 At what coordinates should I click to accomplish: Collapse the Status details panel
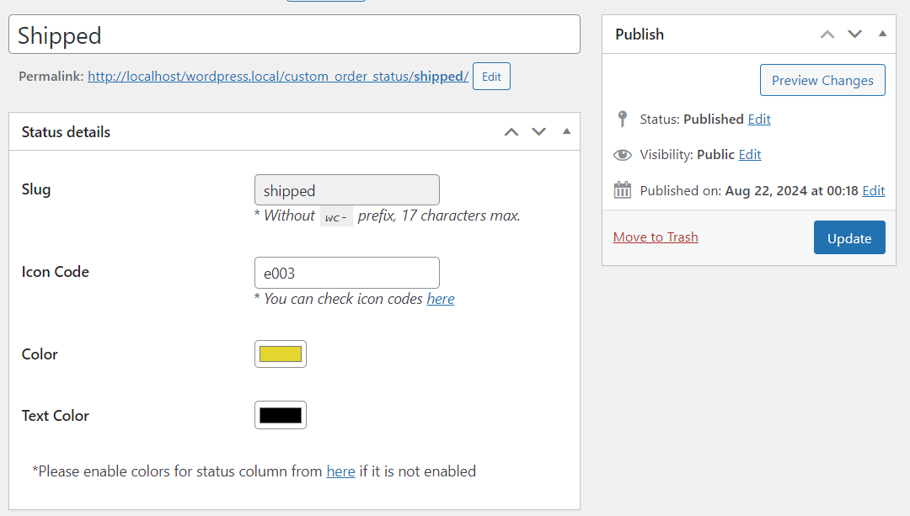pos(566,131)
